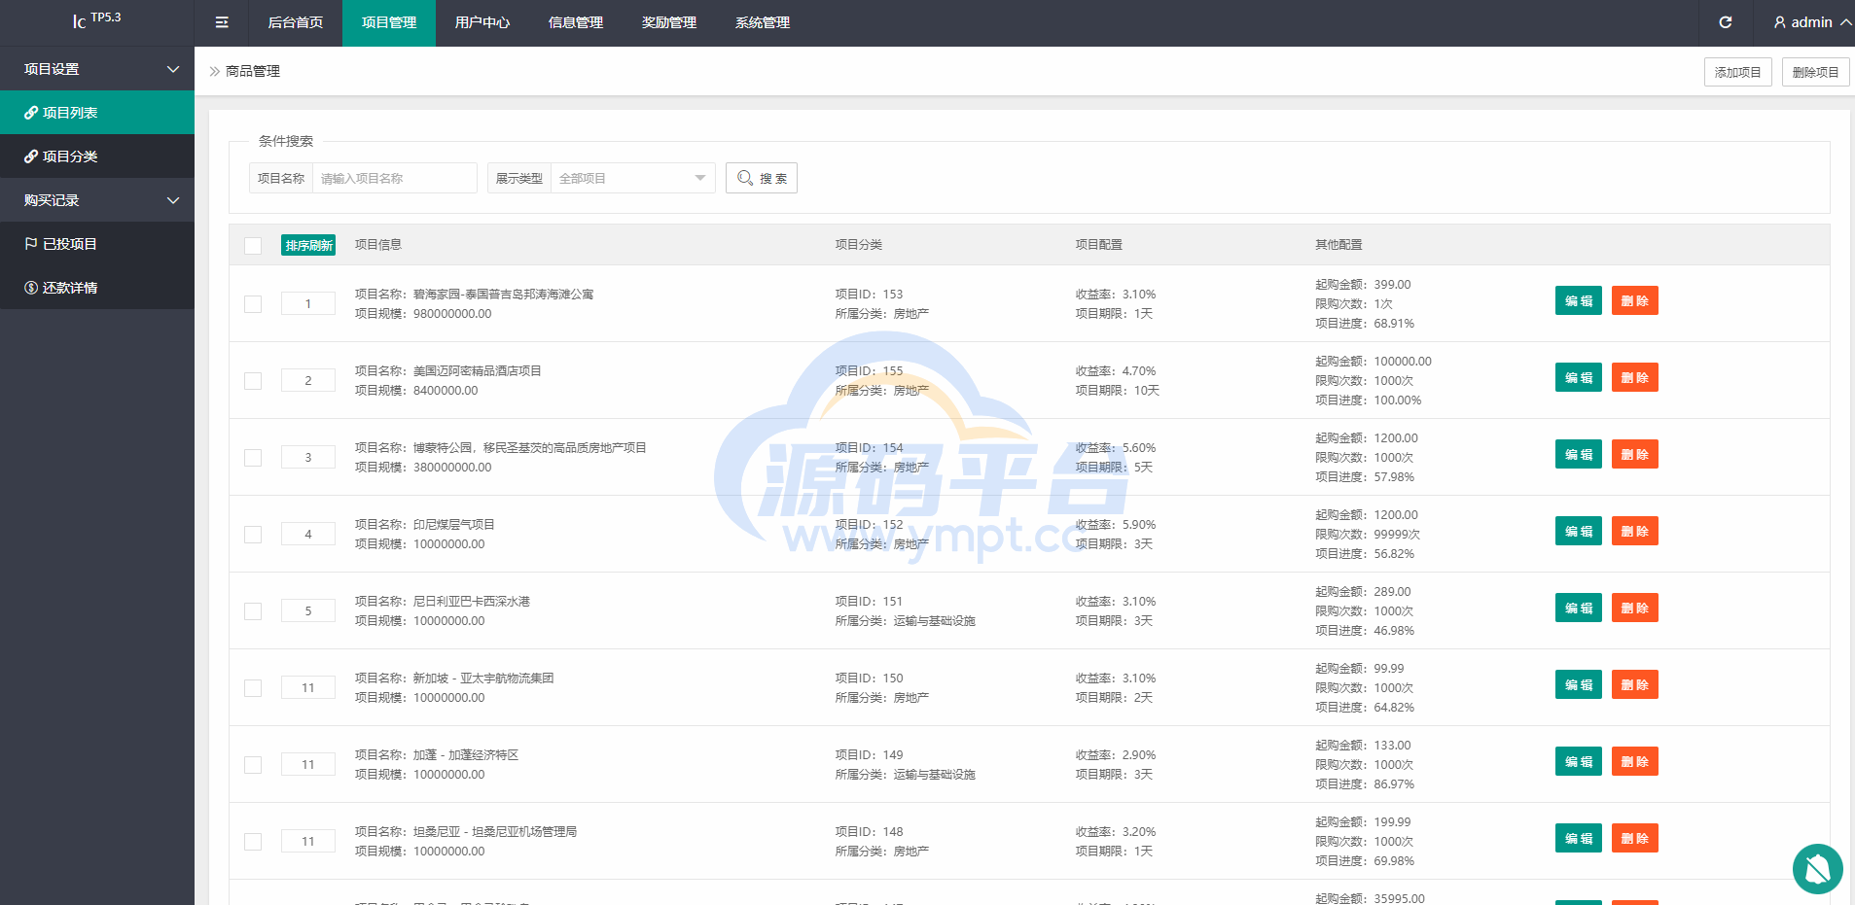This screenshot has height=905, width=1855.
Task: Collapse the 项目设置 sidebar group
Action: [97, 69]
